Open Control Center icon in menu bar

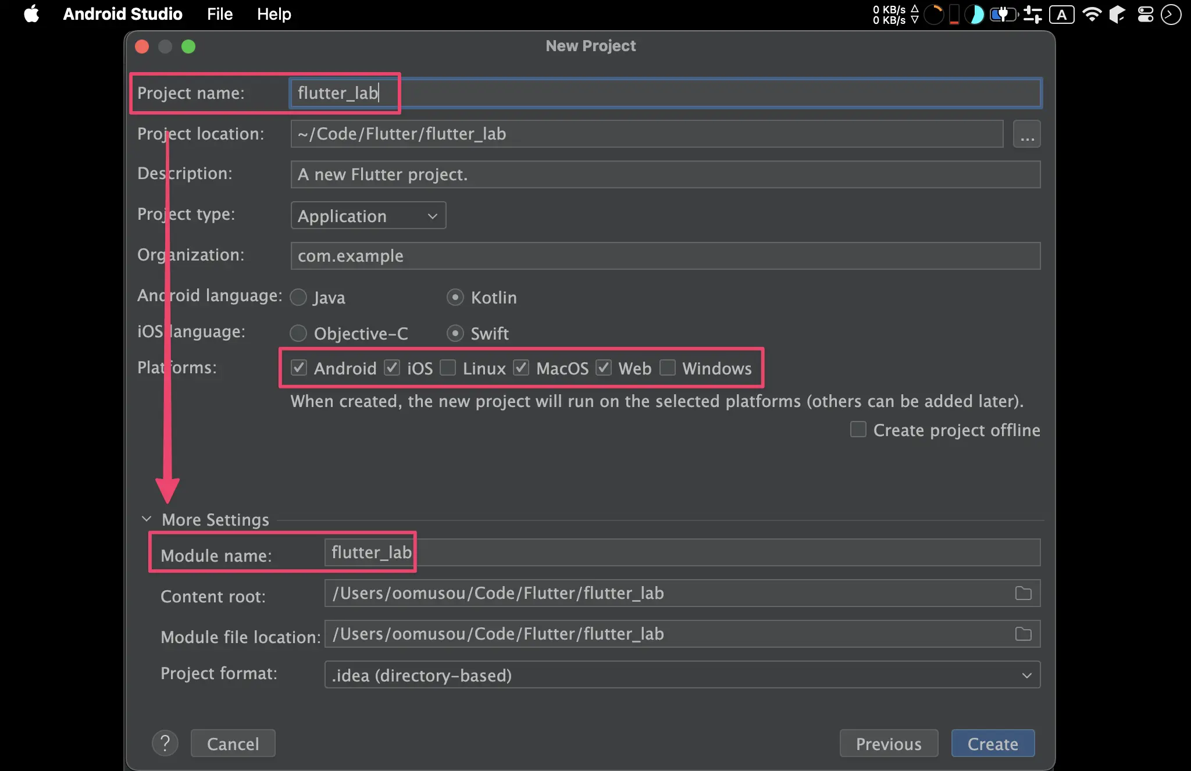[1146, 15]
